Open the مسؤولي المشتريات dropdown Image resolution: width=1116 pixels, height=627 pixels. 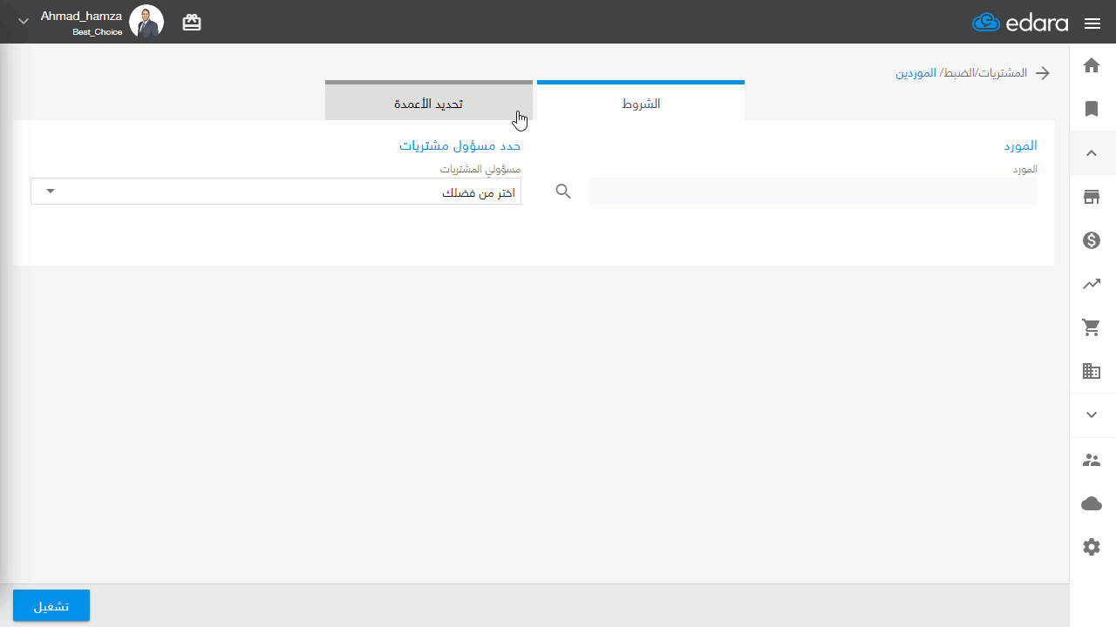pyautogui.click(x=276, y=192)
